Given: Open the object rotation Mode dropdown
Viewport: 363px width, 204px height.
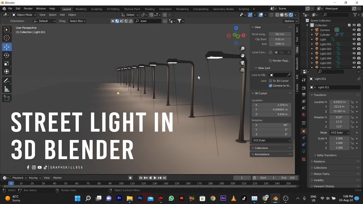Looking at the screenshot, I should point(339,133).
